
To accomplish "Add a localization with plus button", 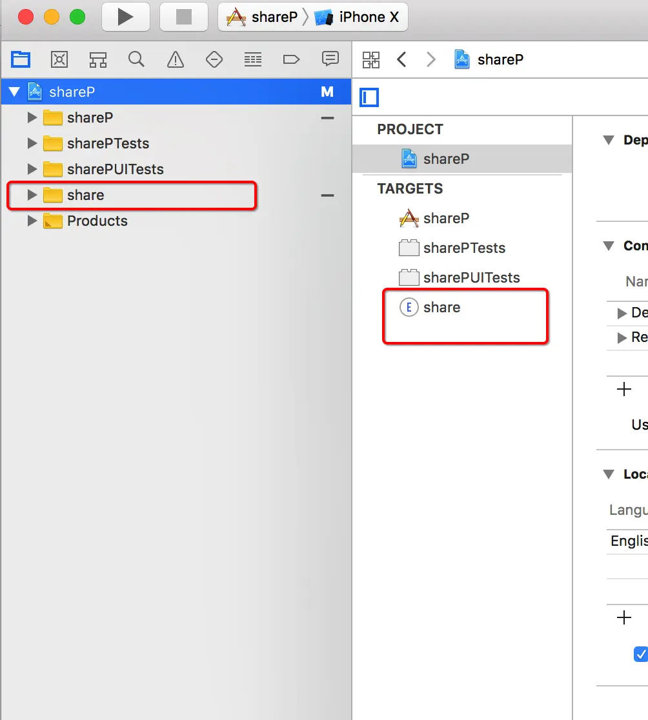I will [x=623, y=617].
